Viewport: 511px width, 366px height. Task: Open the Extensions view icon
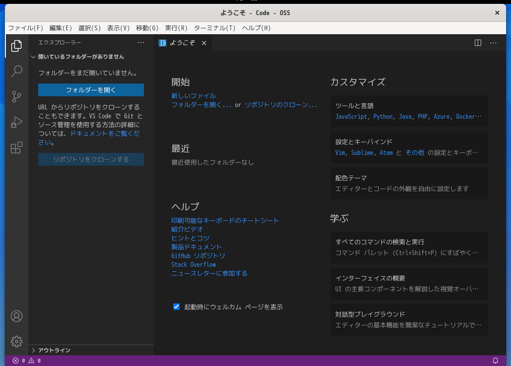pyautogui.click(x=16, y=148)
